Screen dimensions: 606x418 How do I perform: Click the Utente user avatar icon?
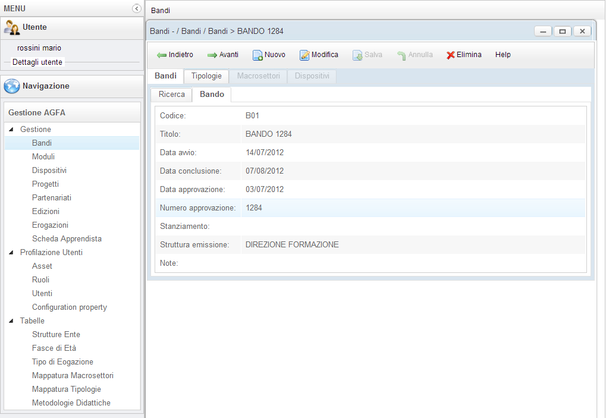click(x=12, y=27)
